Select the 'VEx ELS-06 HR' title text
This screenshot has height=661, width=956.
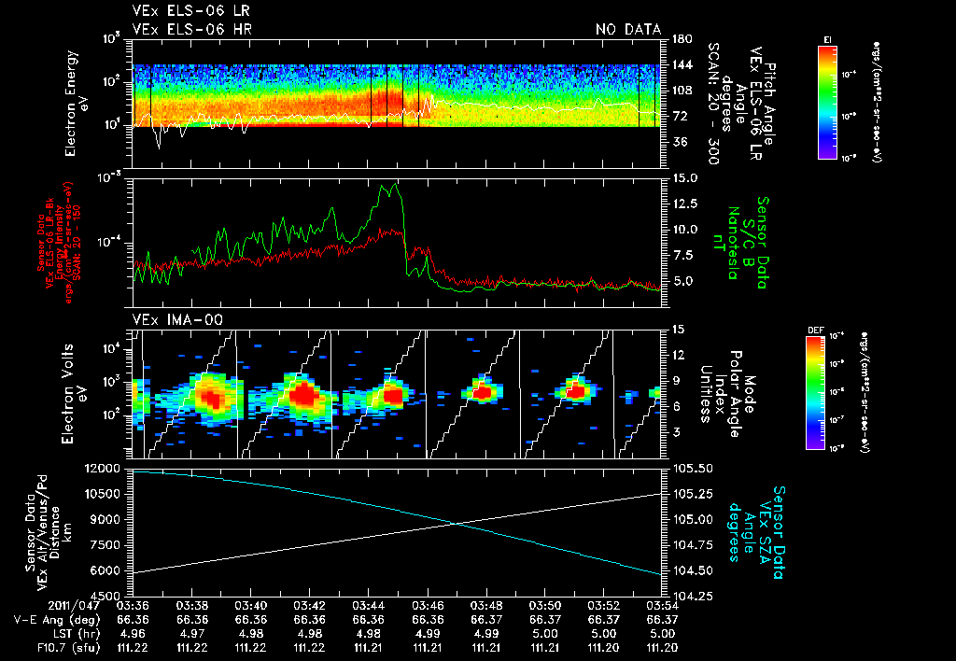click(x=191, y=29)
